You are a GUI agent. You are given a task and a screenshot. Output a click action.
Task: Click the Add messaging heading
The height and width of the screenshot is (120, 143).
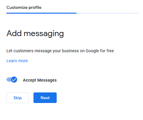[35, 33]
